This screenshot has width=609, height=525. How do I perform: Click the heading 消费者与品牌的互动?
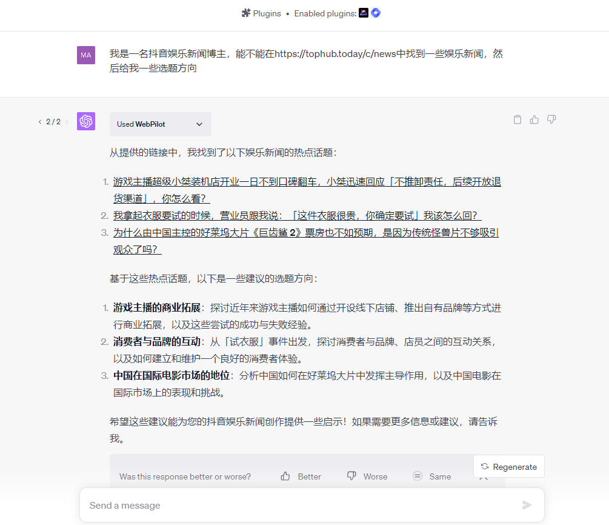click(x=156, y=341)
